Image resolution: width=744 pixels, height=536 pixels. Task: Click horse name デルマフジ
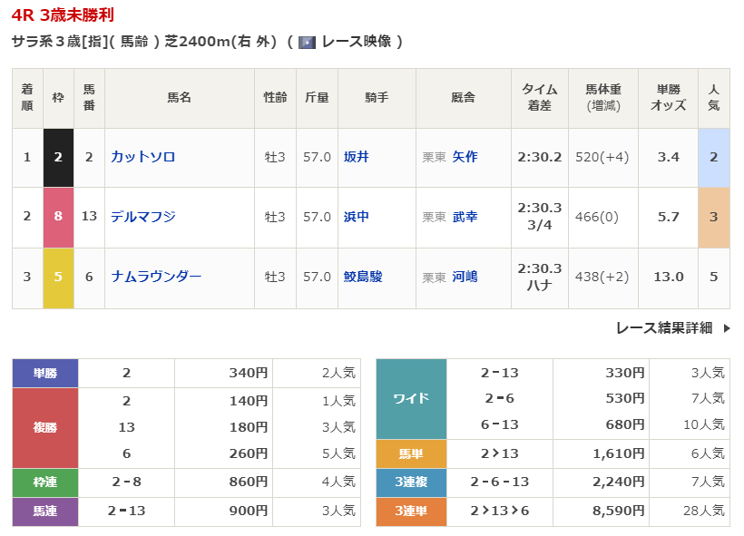[142, 217]
